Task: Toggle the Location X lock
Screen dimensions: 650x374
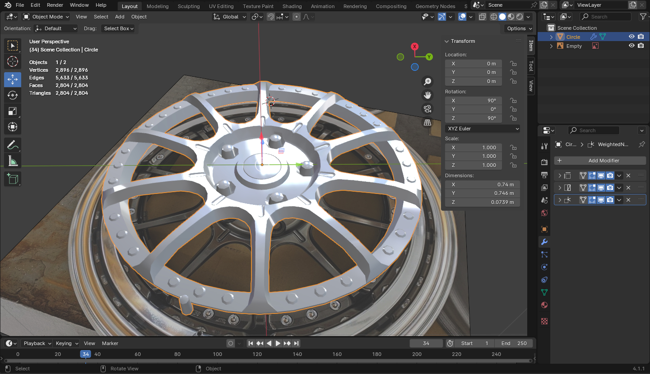Action: (513, 64)
